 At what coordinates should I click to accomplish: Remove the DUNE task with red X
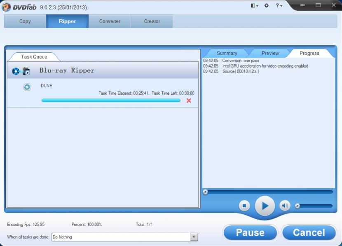tap(189, 101)
